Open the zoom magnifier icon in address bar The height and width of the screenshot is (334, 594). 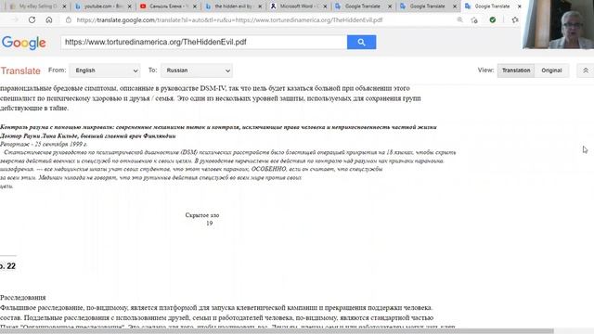click(x=459, y=20)
